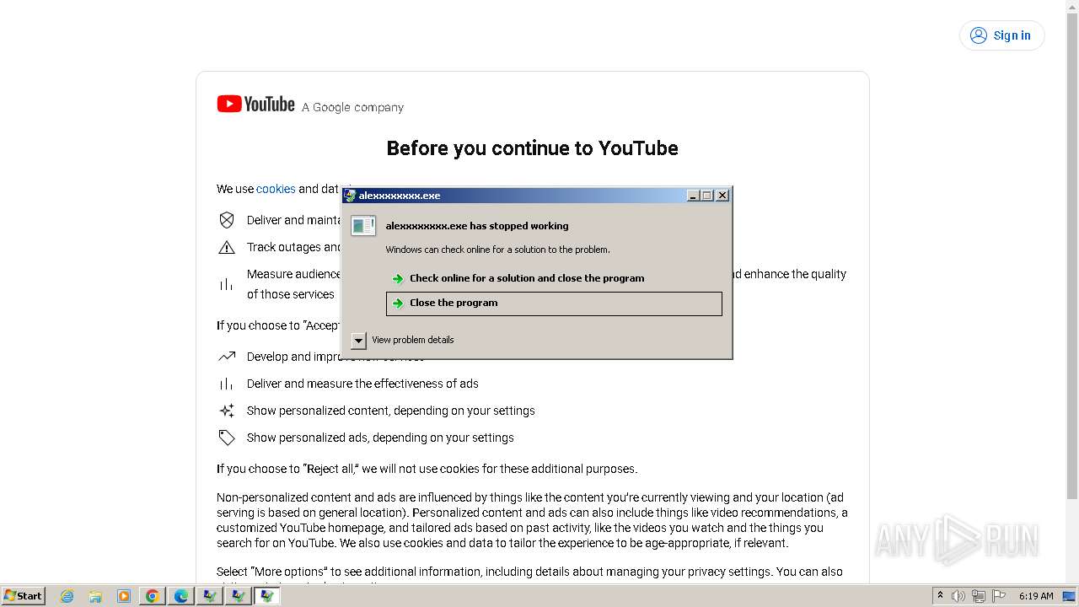
Task: Open the volume speaker tray icon
Action: 958,596
